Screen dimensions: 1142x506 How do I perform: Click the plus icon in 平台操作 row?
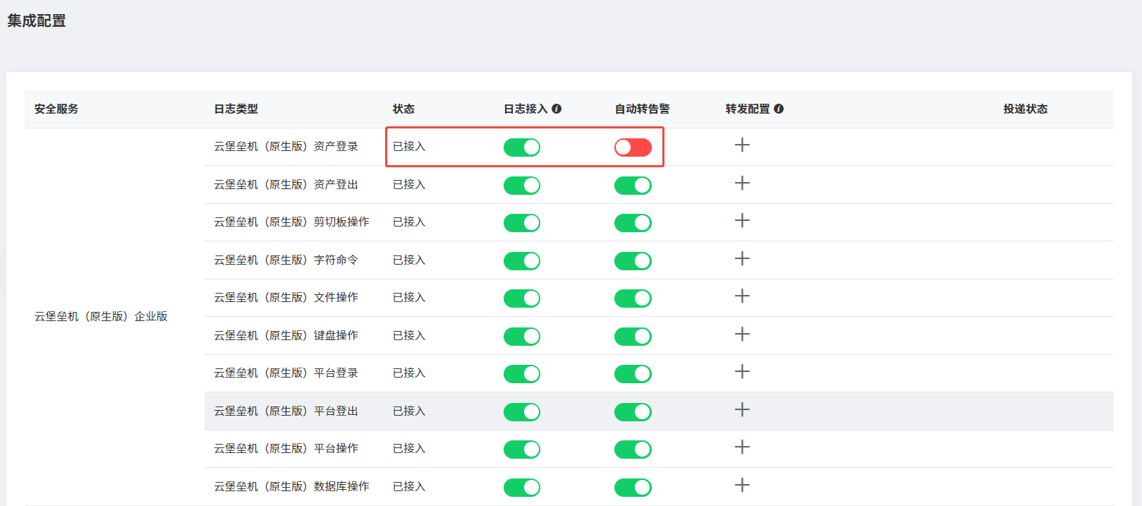742,447
